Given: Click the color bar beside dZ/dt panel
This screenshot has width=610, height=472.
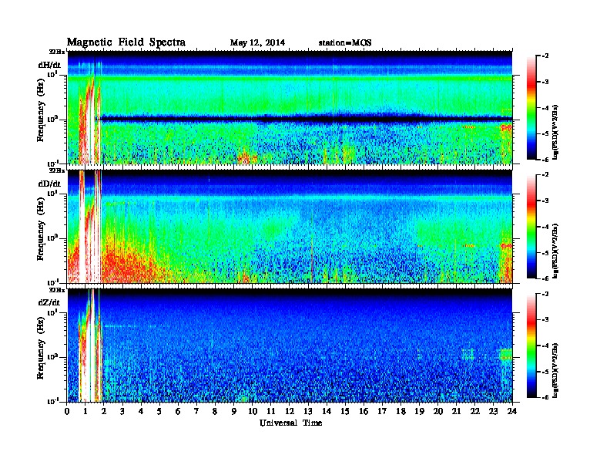Looking at the screenshot, I should 531,346.
